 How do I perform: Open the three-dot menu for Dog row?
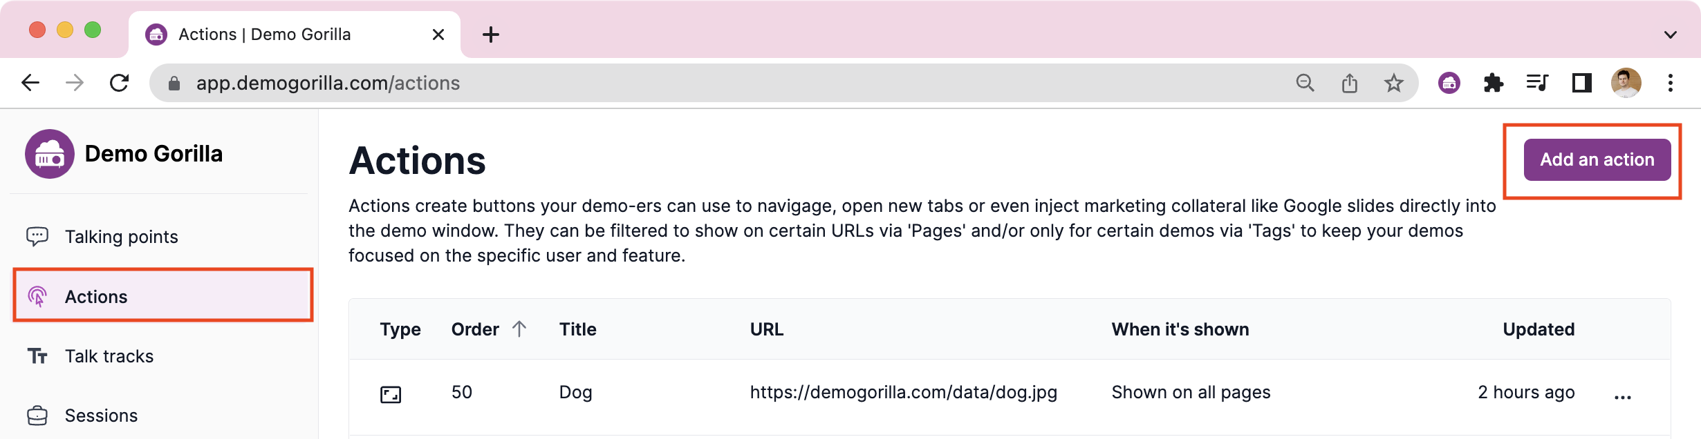coord(1622,397)
